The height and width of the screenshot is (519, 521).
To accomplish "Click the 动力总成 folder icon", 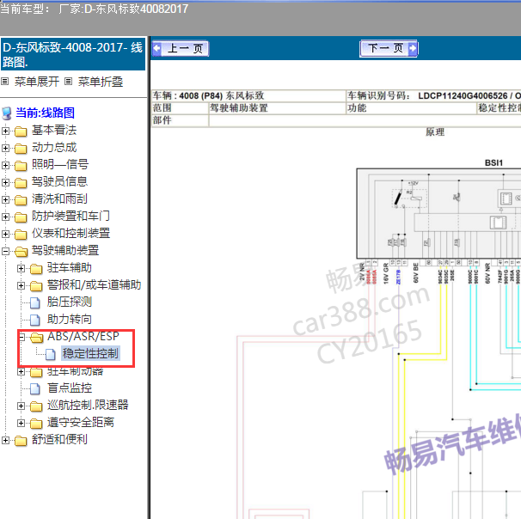I will pyautogui.click(x=21, y=149).
